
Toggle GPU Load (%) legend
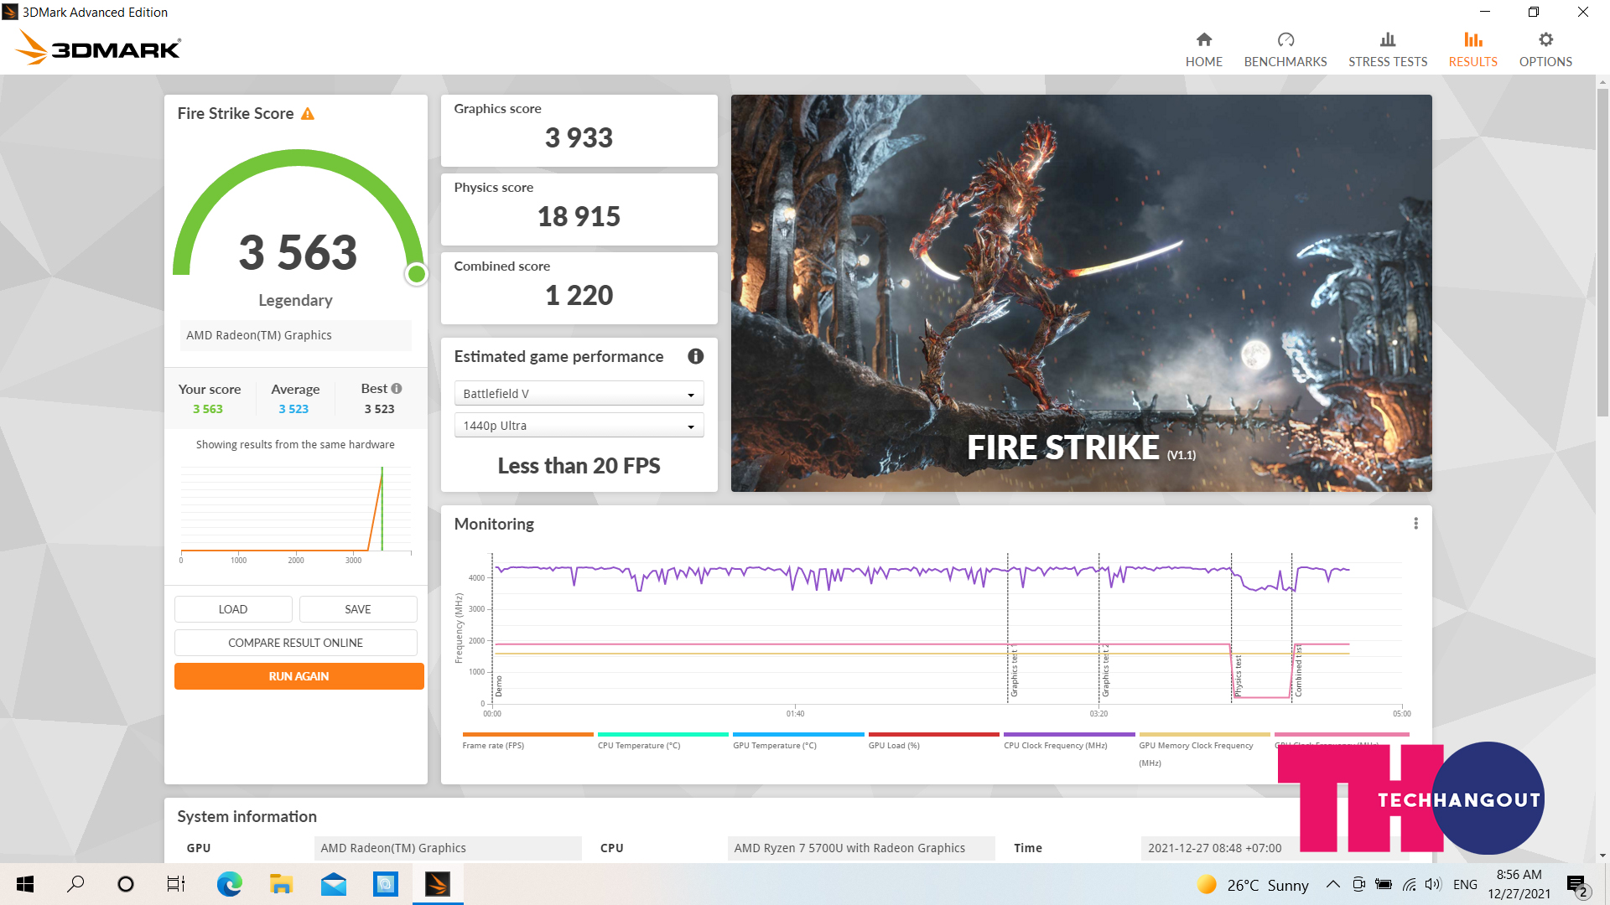[x=932, y=741]
